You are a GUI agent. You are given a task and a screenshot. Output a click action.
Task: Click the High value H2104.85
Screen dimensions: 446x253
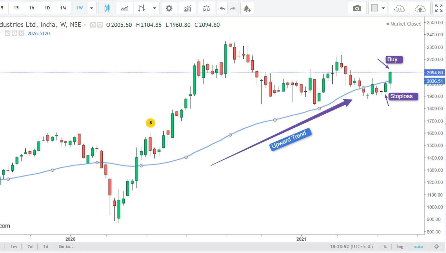148,25
